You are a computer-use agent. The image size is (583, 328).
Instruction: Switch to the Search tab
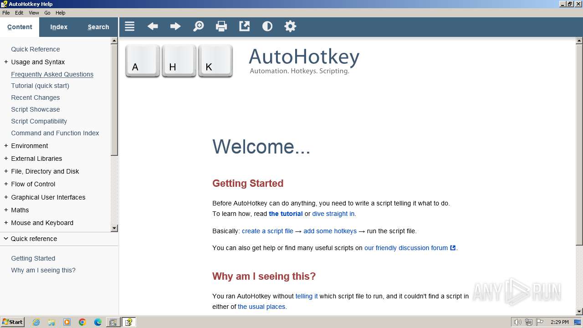pos(98,27)
